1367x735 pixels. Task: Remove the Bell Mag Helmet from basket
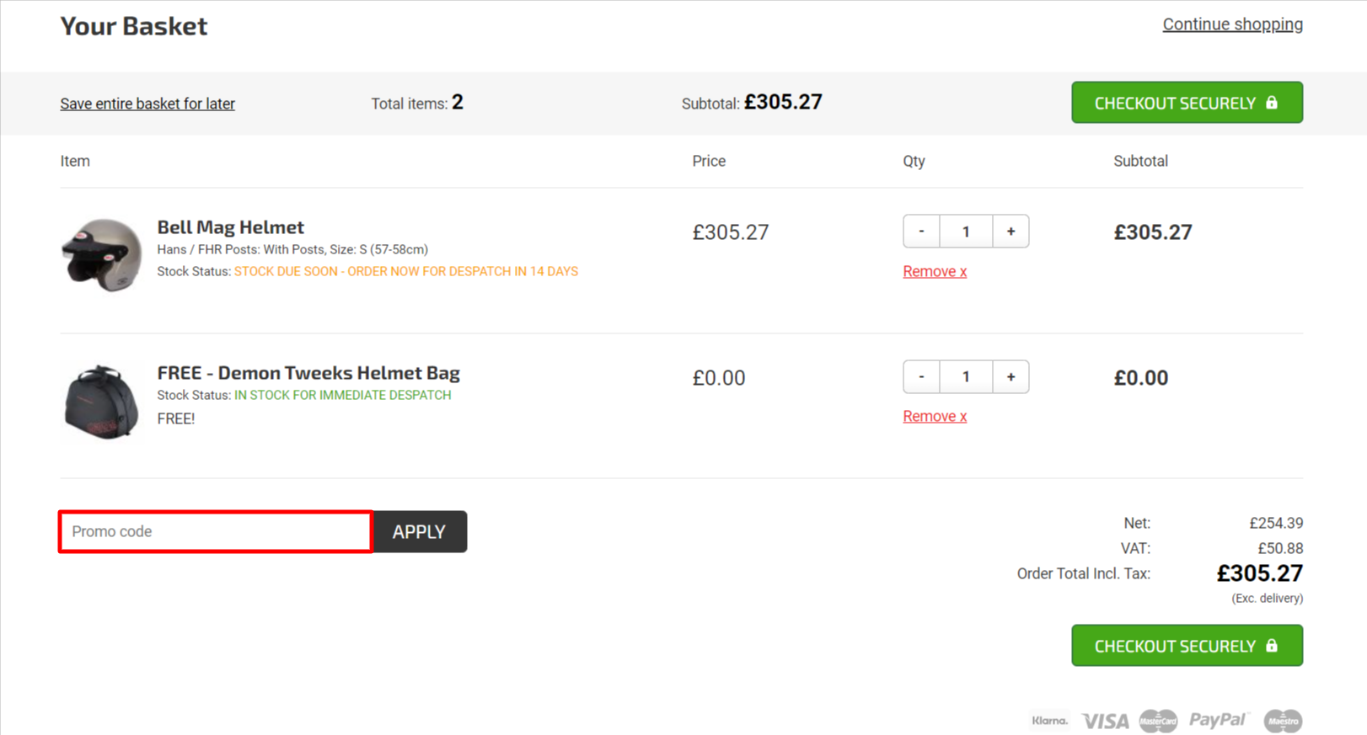[935, 271]
